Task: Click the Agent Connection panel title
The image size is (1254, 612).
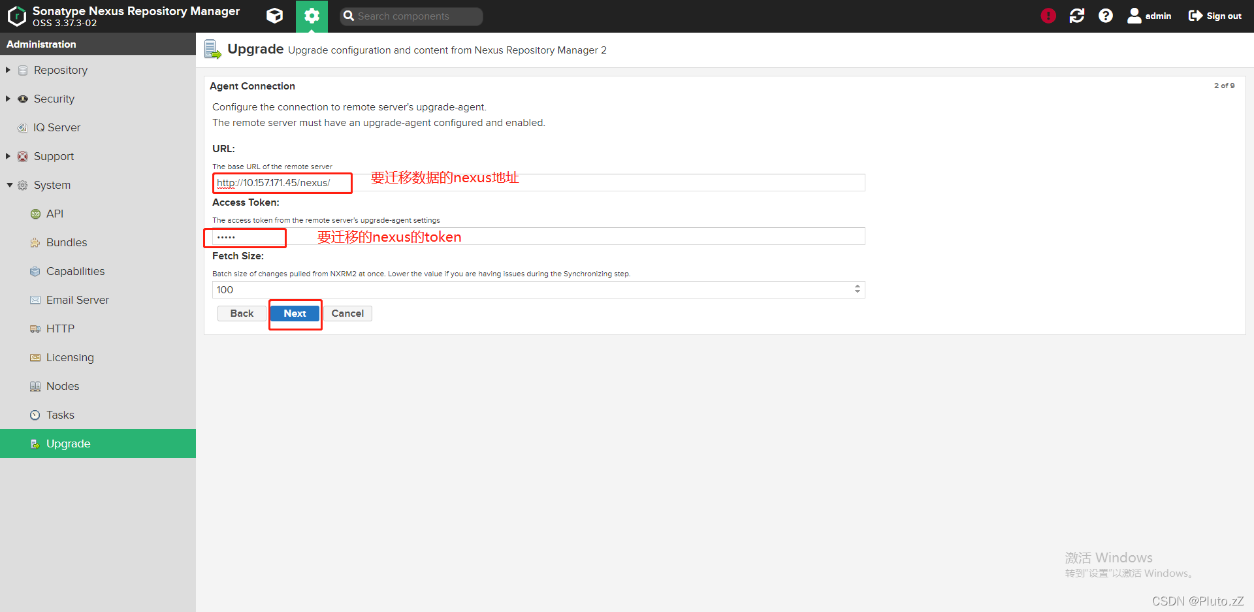Action: pos(252,86)
